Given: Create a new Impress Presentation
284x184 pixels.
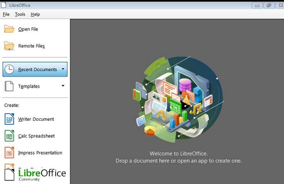Looking at the screenshot, I should pyautogui.click(x=40, y=153).
